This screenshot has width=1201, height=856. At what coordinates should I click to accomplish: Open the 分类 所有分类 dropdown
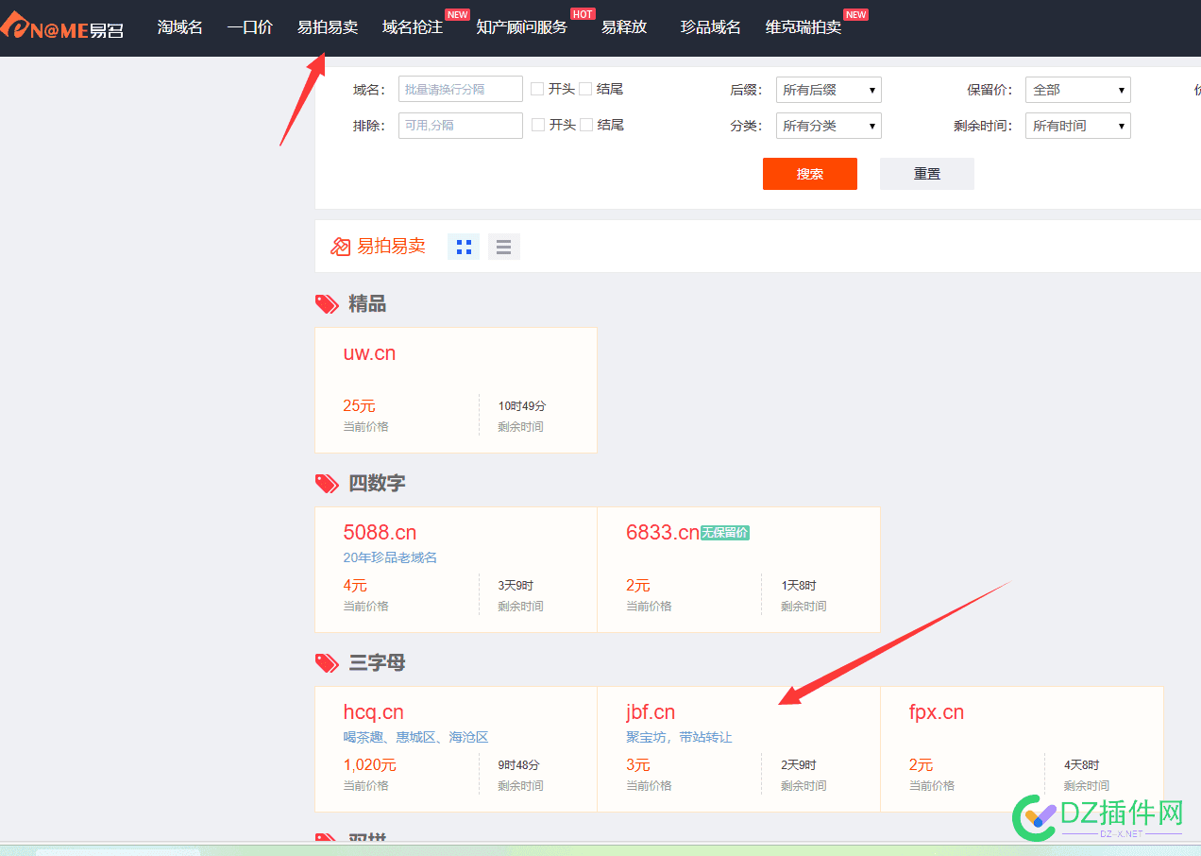(x=829, y=126)
